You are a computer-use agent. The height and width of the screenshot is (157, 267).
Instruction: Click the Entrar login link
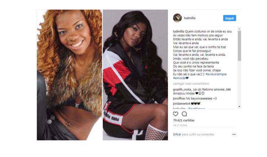(x=177, y=134)
